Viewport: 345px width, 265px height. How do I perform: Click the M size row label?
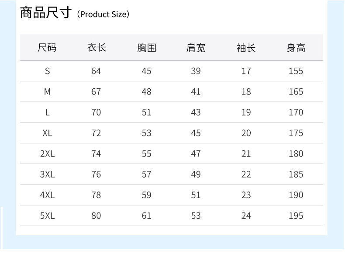pyautogui.click(x=47, y=92)
